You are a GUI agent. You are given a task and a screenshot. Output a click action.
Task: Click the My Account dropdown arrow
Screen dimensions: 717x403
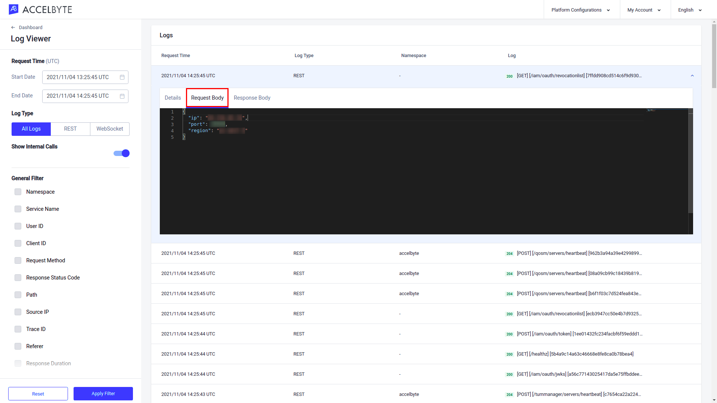coord(659,10)
